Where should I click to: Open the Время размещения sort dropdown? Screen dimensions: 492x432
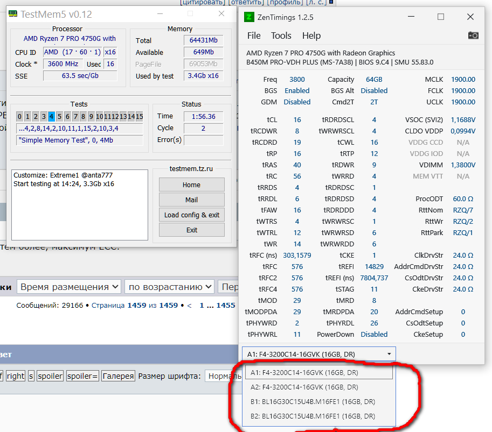[69, 287]
